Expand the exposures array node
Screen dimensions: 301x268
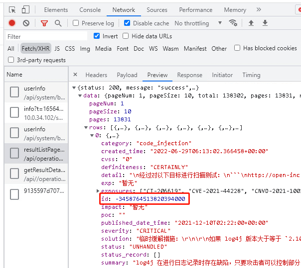98,191
